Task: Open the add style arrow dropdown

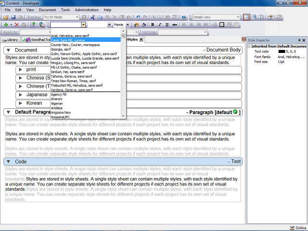Action: click(11, 25)
